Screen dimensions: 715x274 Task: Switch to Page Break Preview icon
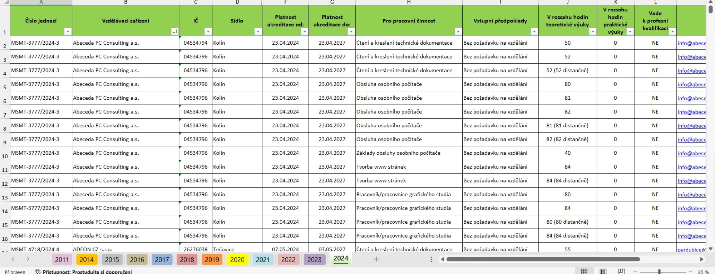pos(622,271)
